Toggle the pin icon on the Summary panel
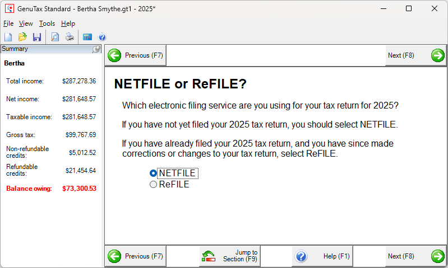 click(96, 49)
